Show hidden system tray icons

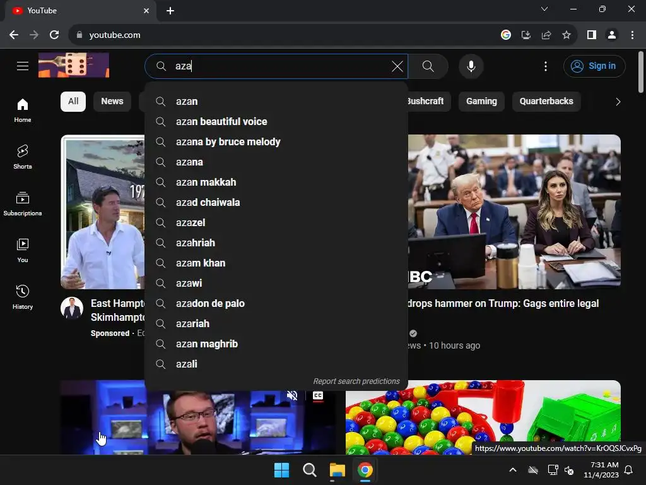click(x=512, y=470)
